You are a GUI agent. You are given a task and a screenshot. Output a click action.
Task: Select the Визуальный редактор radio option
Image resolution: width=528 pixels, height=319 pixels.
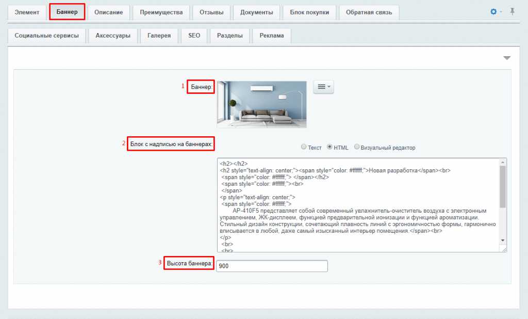point(357,147)
